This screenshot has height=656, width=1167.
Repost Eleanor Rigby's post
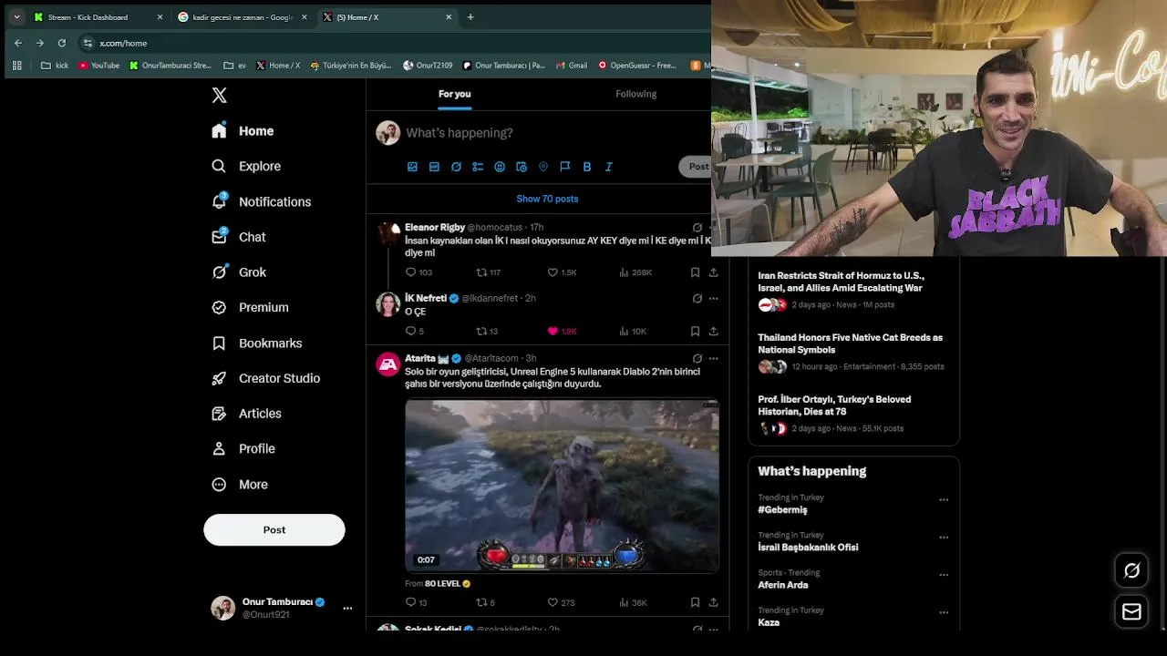(488, 272)
